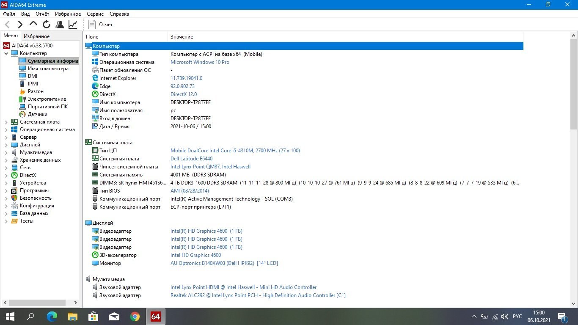Open the DirectX 12.0 value link
The width and height of the screenshot is (578, 325).
(x=184, y=94)
